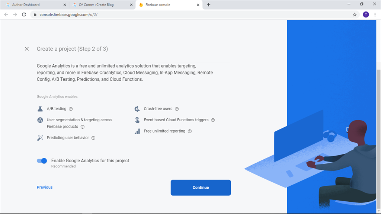
Task: Toggle Enable Google Analytics for this project
Action: click(42, 161)
